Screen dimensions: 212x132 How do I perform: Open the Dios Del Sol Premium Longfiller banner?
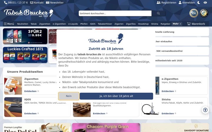[37, 128]
